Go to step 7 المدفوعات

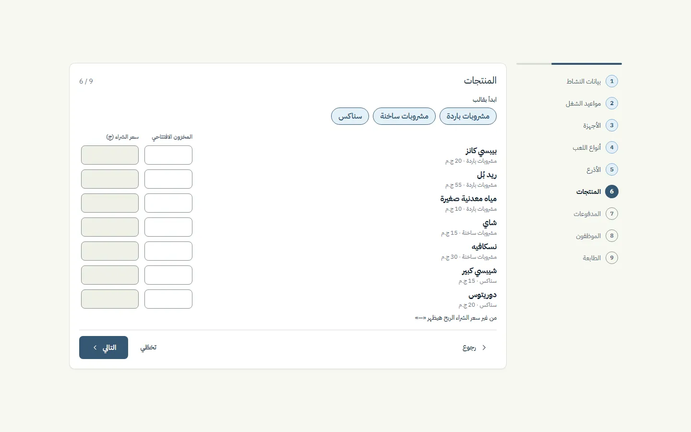click(x=596, y=214)
